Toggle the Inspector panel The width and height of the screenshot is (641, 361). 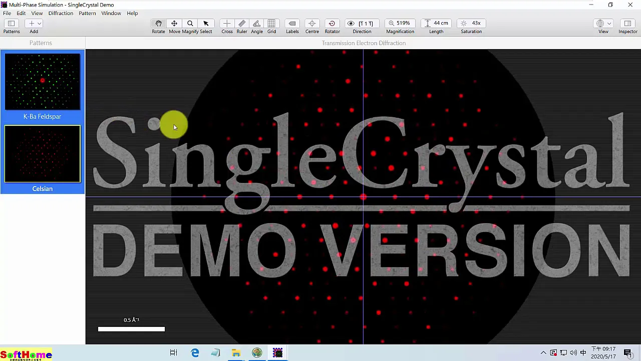point(627,23)
